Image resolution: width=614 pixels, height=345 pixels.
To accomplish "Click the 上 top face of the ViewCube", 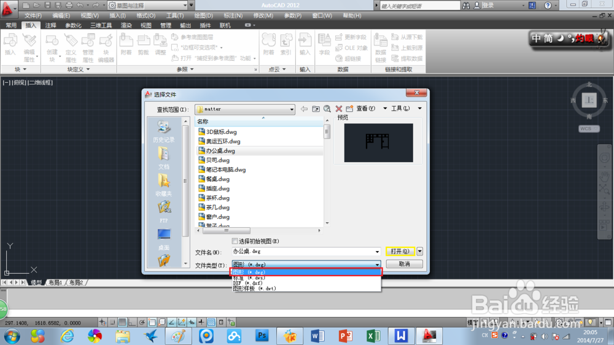I will [x=589, y=100].
